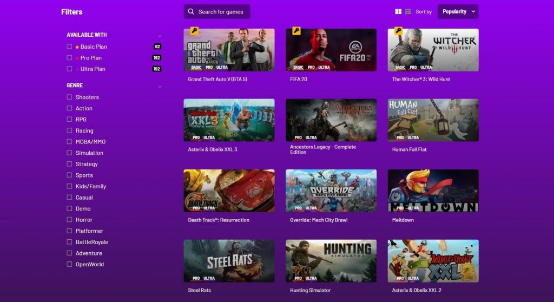Image resolution: width=554 pixels, height=302 pixels.
Task: Click the Human Fall Flat title
Action: click(x=409, y=149)
